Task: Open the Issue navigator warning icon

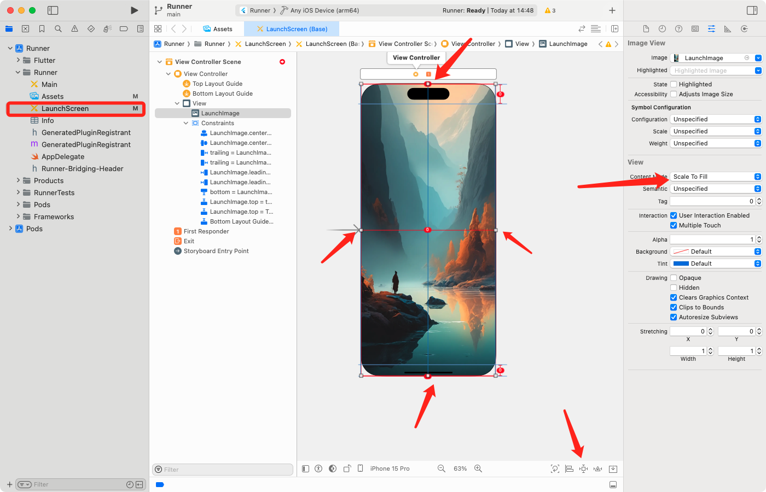Action: pos(74,29)
